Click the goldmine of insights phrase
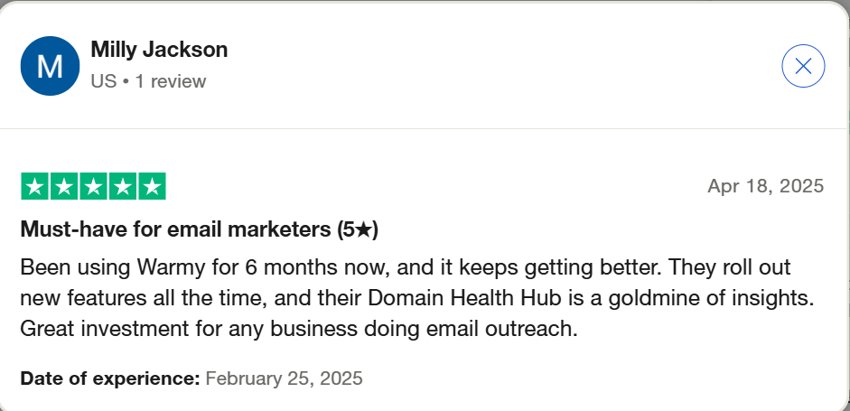850x411 pixels. (711, 298)
